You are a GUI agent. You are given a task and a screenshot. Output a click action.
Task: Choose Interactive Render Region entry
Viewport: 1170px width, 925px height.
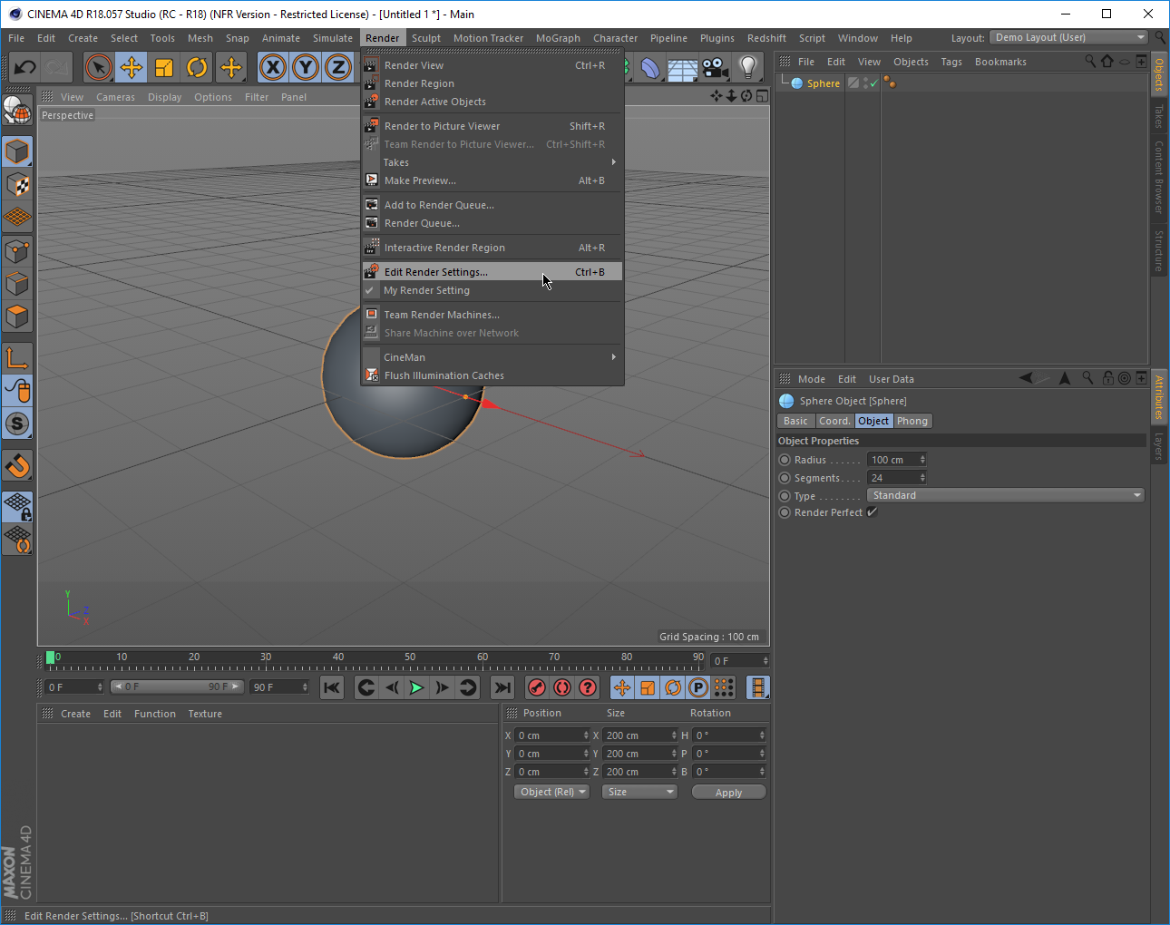tap(492, 248)
